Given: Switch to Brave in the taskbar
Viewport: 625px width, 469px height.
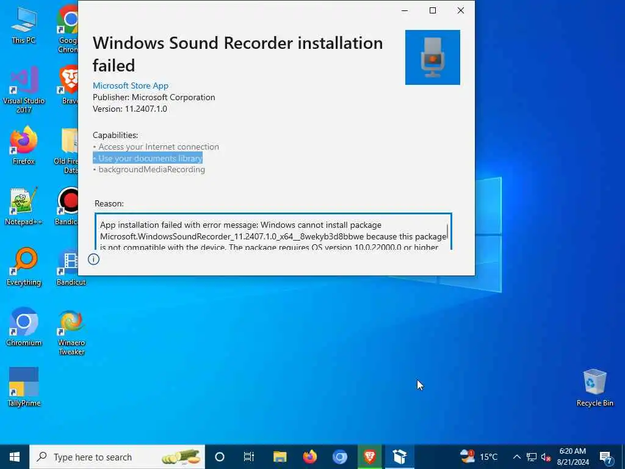Looking at the screenshot, I should [x=369, y=457].
